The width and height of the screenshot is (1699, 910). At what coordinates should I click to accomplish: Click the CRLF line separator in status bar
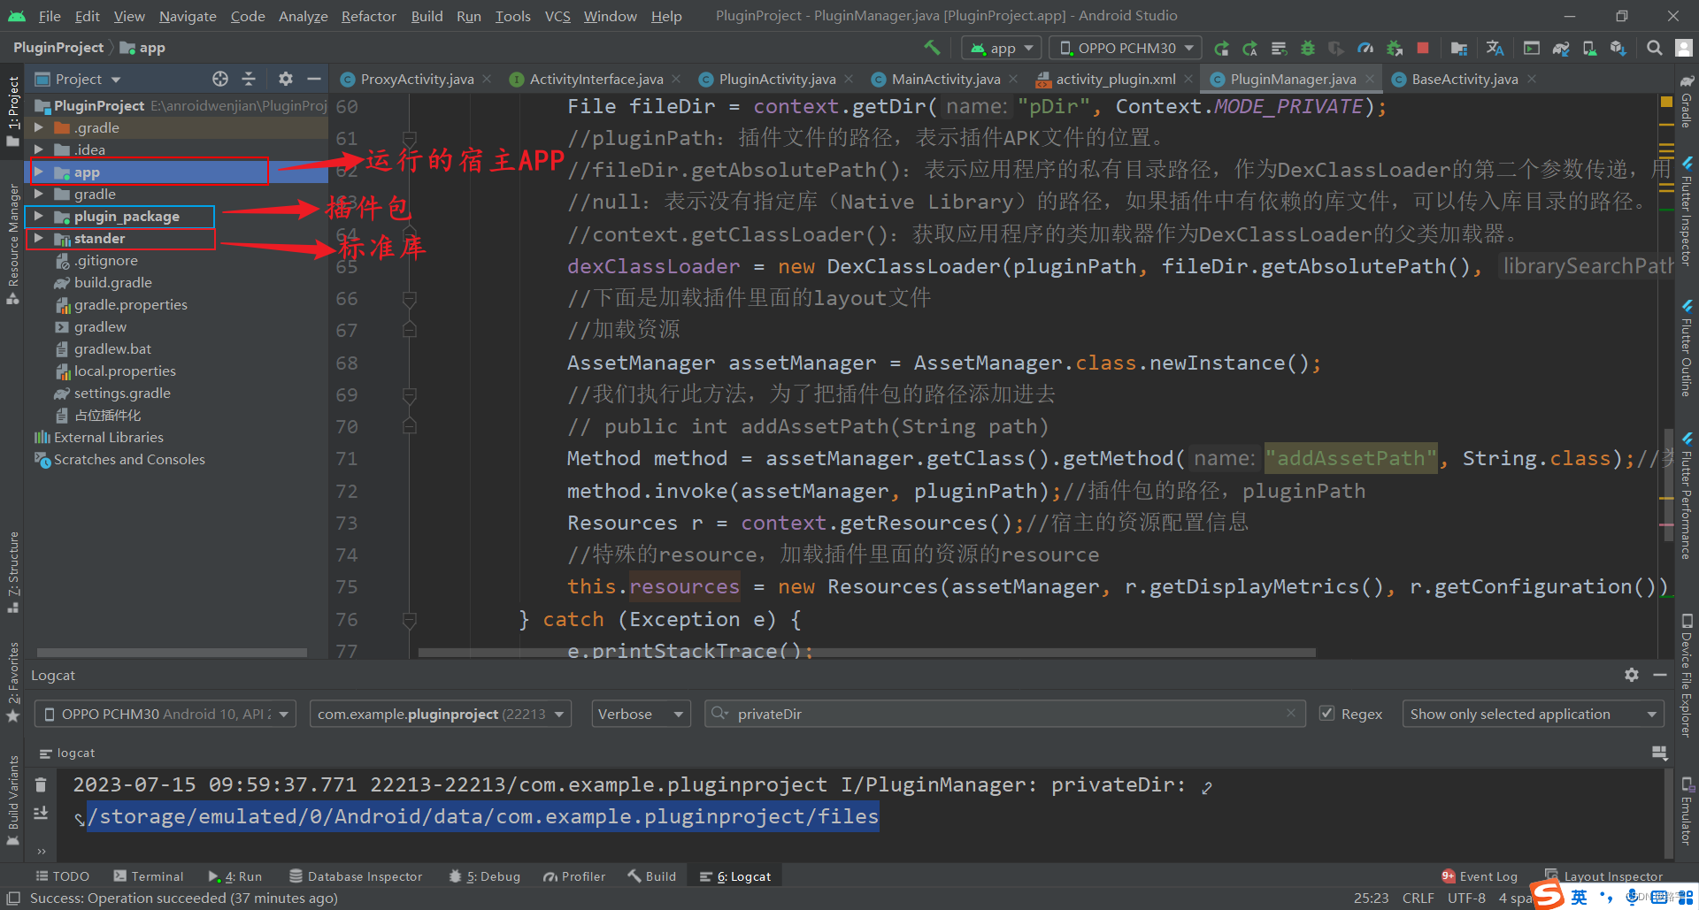(x=1418, y=898)
